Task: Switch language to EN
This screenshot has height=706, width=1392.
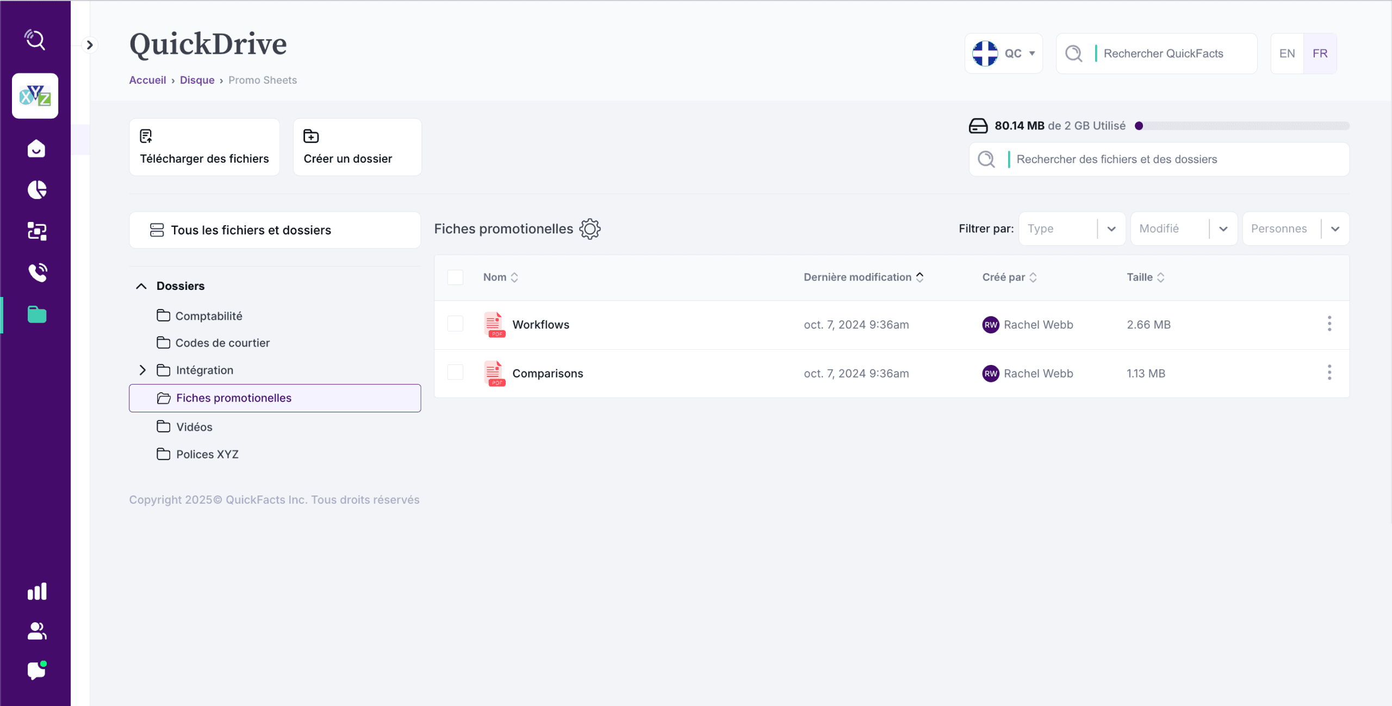Action: (1287, 53)
